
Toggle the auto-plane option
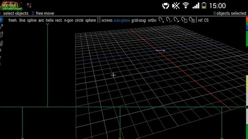[x=122, y=20]
